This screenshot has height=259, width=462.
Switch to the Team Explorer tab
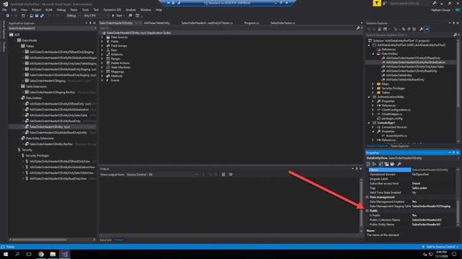pyautogui.click(x=400, y=146)
